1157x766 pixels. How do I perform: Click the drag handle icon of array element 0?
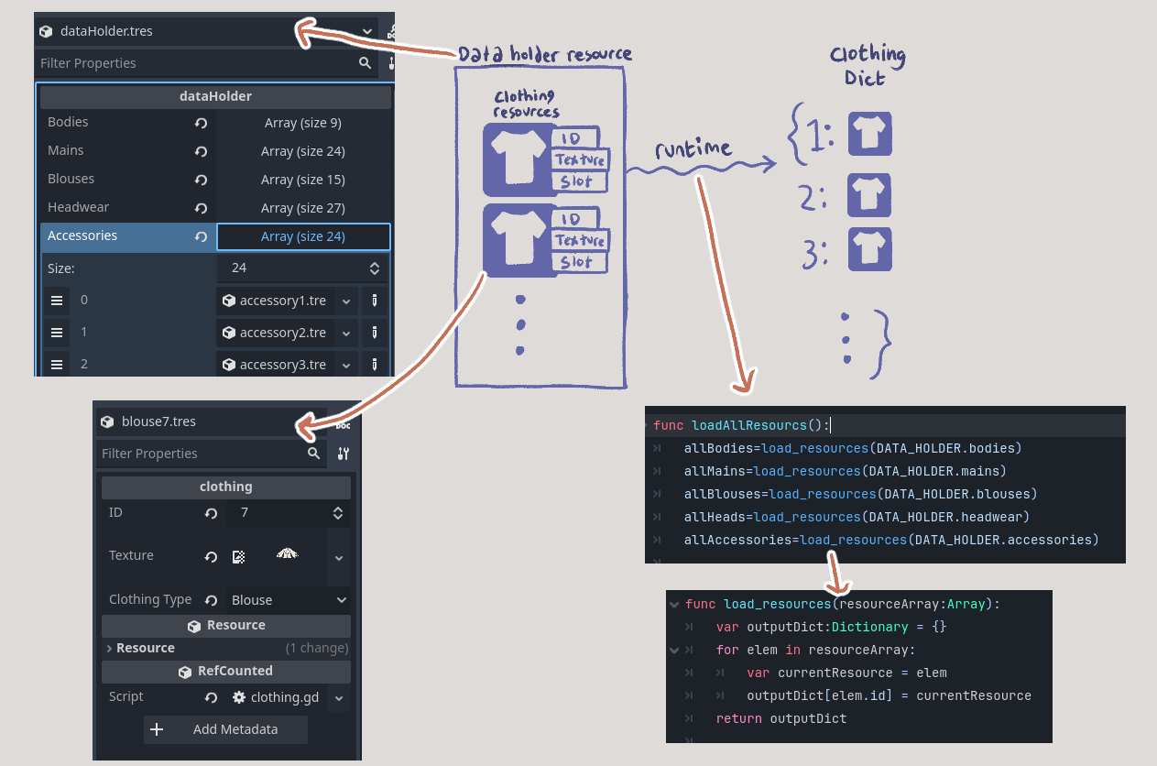56,301
